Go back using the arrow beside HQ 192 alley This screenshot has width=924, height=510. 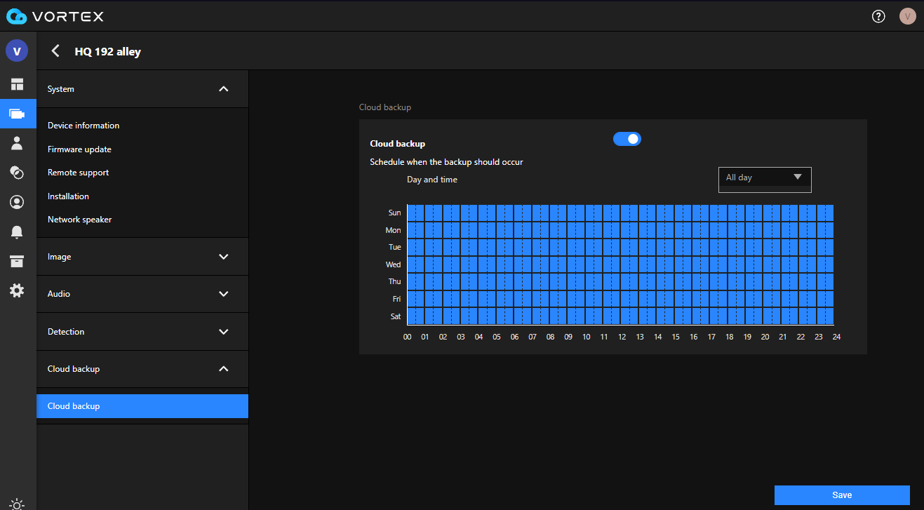pos(55,51)
